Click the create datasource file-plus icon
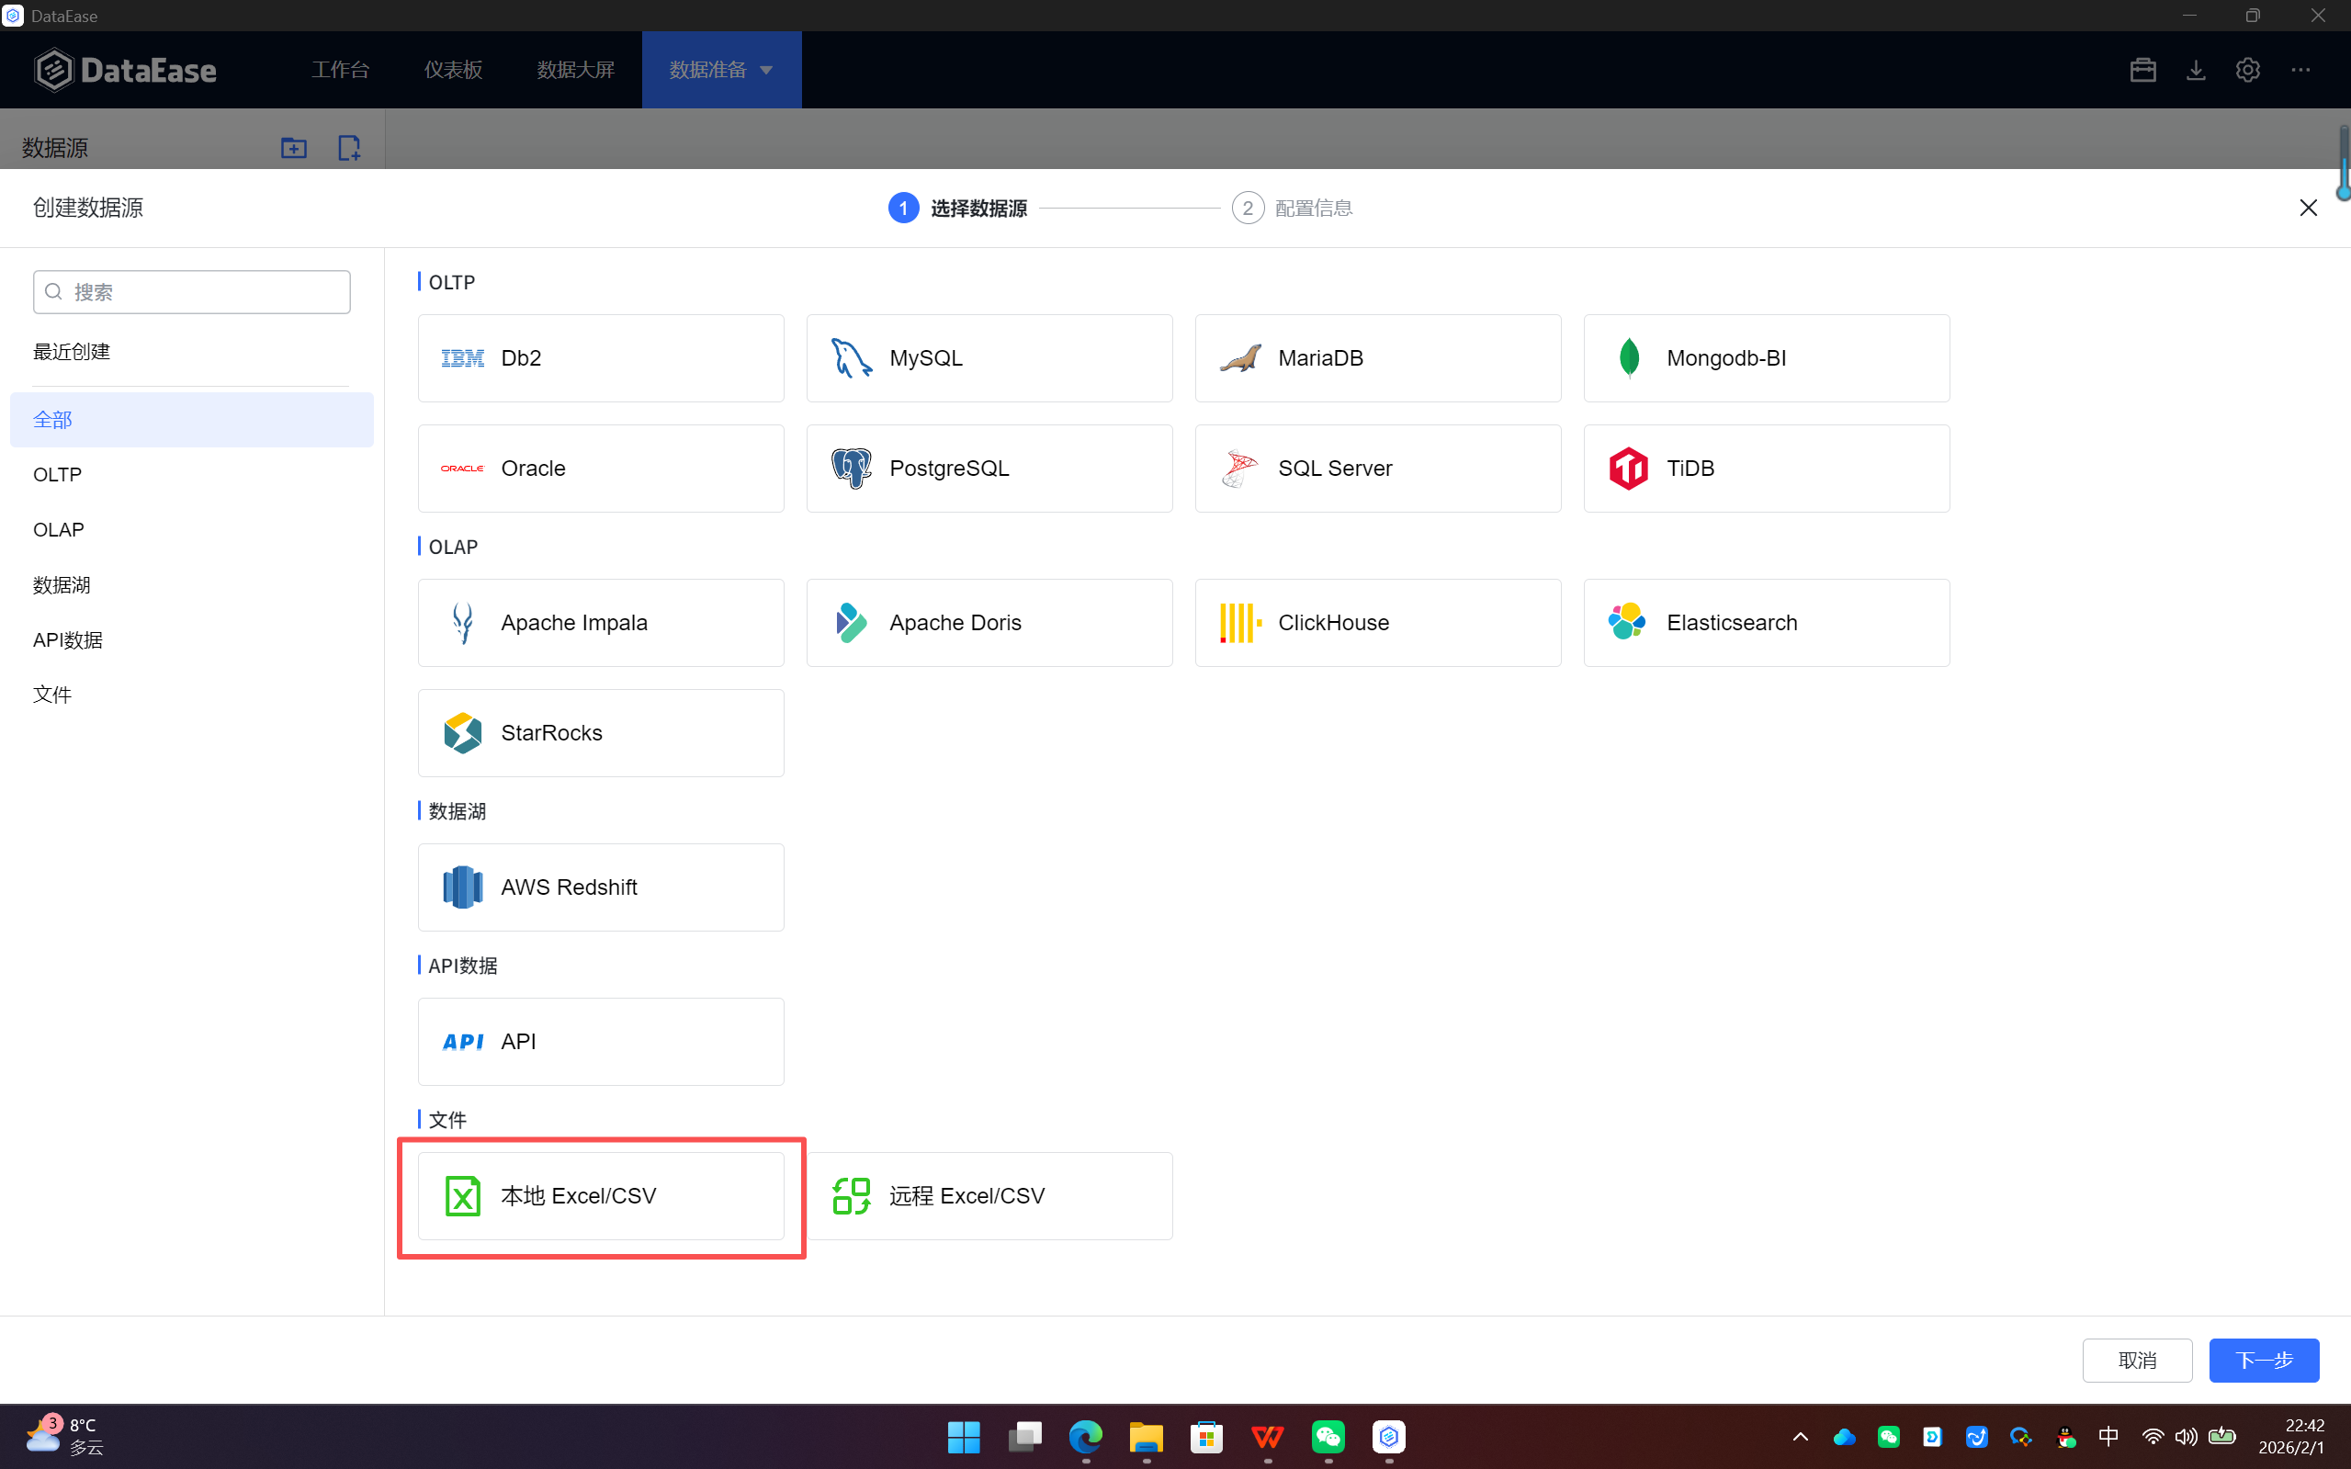Screen dimensions: 2351x1469 [349, 148]
